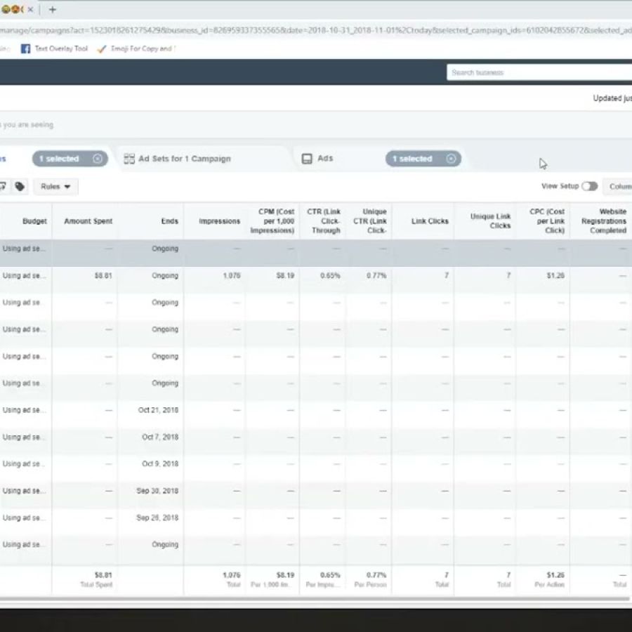This screenshot has width=632, height=632.
Task: Switch to the Ads tab
Action: pyautogui.click(x=324, y=159)
